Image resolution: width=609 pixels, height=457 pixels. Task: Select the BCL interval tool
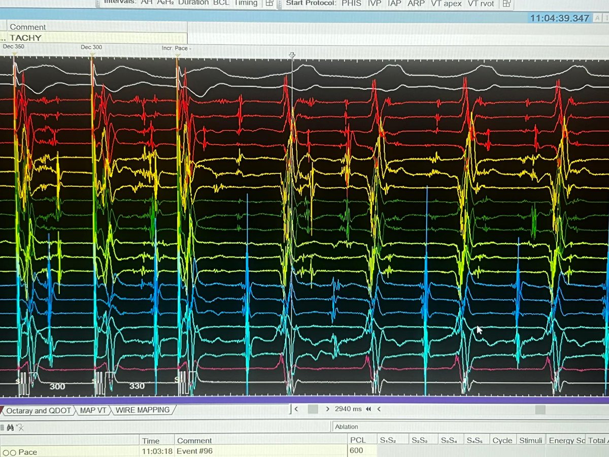tap(221, 3)
